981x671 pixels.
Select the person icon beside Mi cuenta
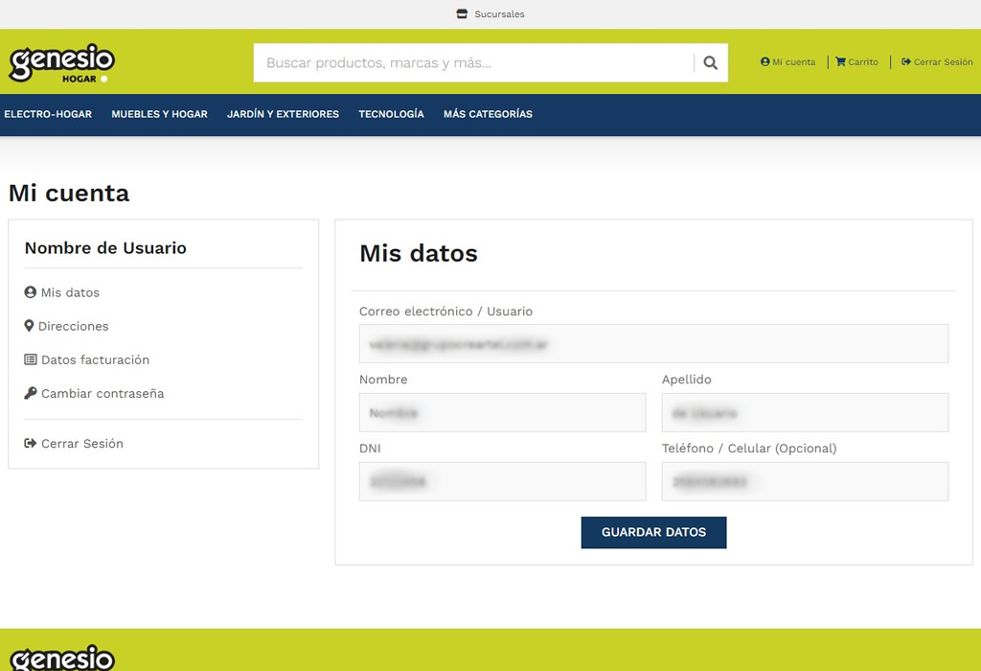(764, 61)
